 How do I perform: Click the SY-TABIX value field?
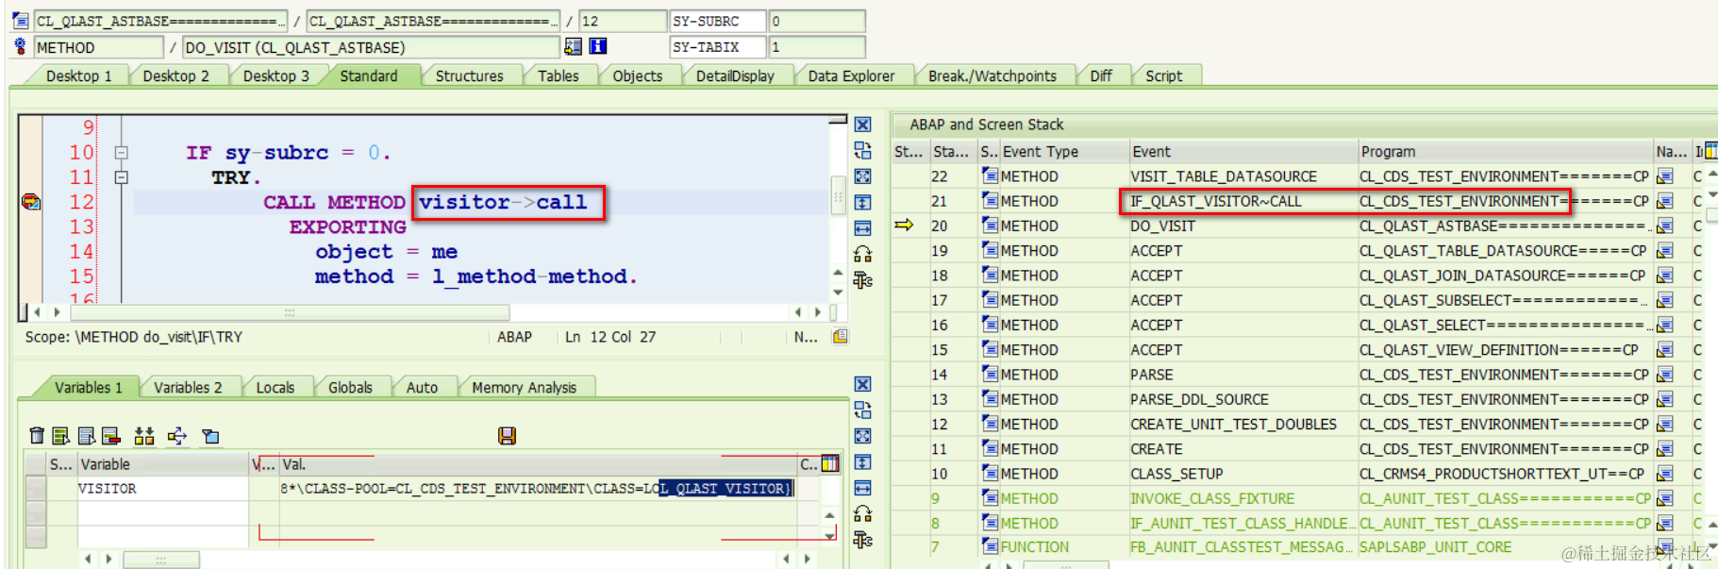click(x=817, y=46)
